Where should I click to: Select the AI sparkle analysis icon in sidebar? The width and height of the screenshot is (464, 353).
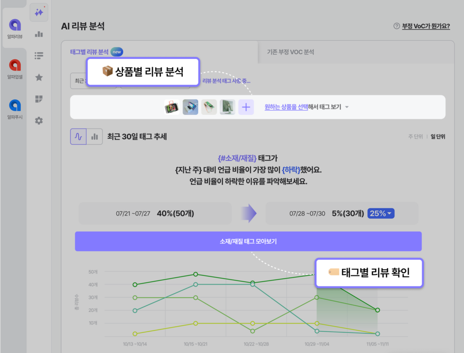click(x=39, y=12)
